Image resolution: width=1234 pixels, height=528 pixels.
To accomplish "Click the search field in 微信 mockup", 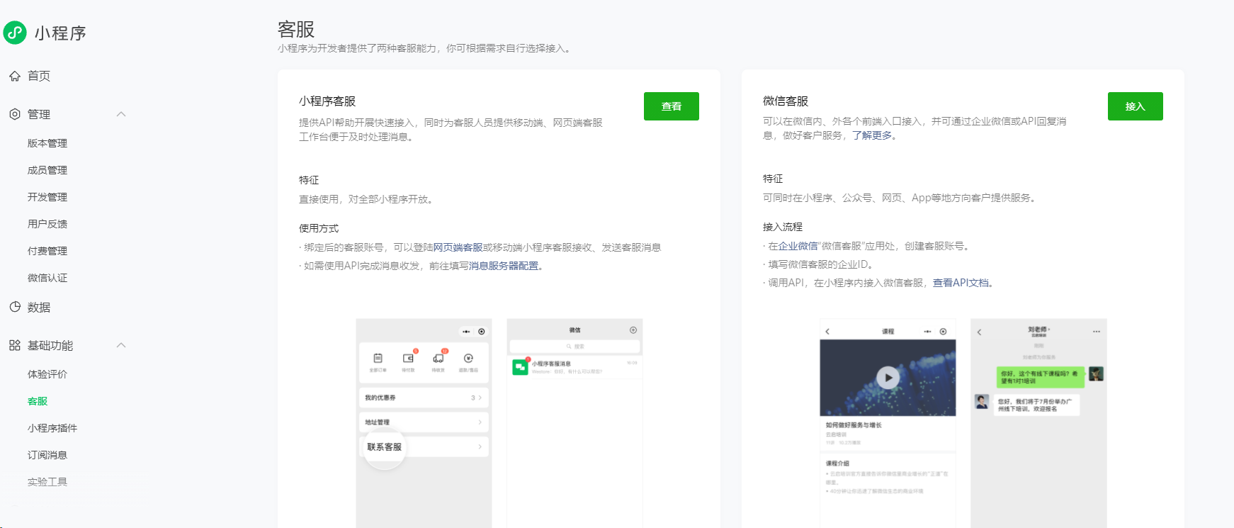I will tap(574, 347).
